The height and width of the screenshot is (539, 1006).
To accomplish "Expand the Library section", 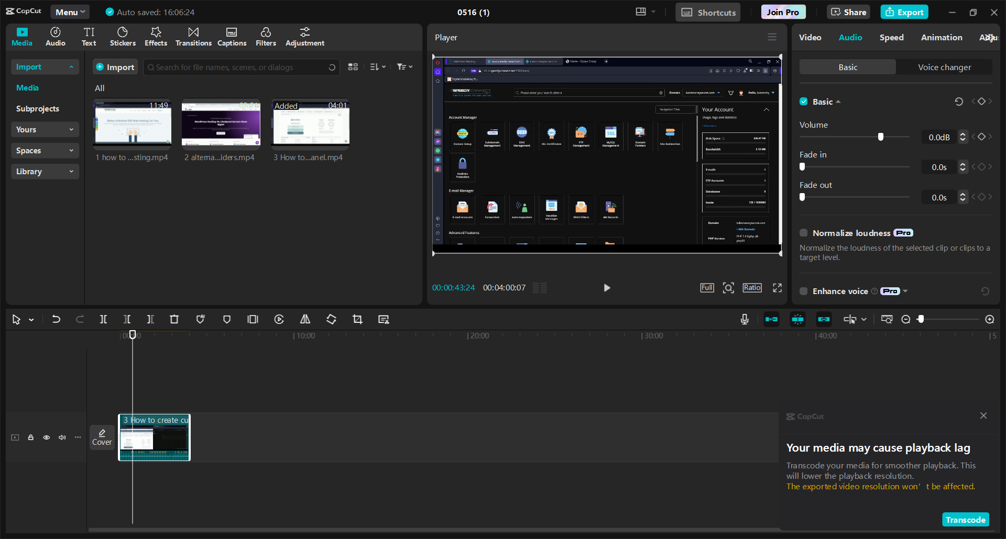I will point(45,172).
